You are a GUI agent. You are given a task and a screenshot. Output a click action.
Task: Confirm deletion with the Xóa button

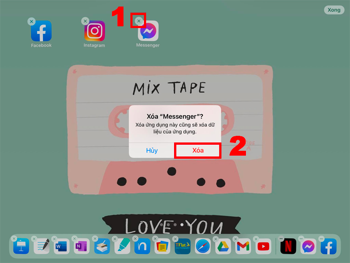click(197, 150)
